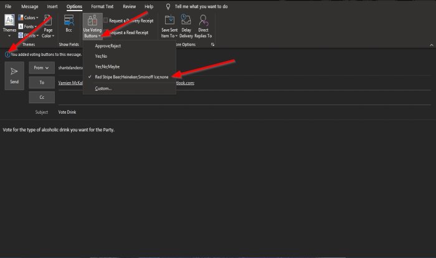Select the Red Stripe Beer voting option
The height and width of the screenshot is (258, 436).
click(130, 77)
